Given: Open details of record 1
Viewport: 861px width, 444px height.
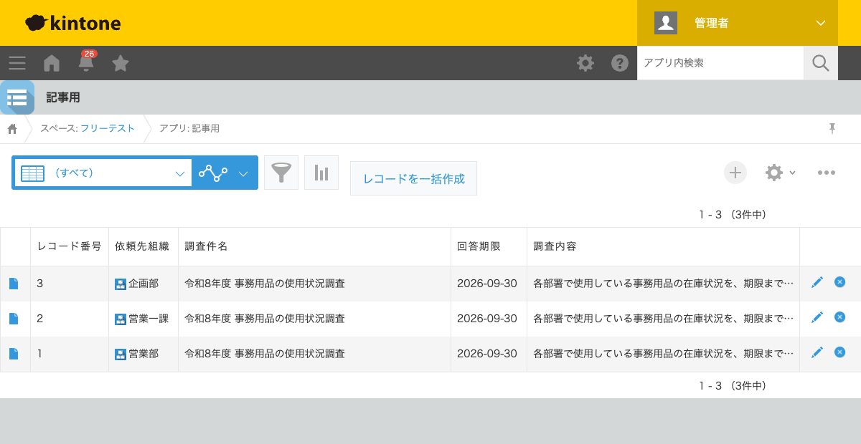Looking at the screenshot, I should (x=14, y=354).
